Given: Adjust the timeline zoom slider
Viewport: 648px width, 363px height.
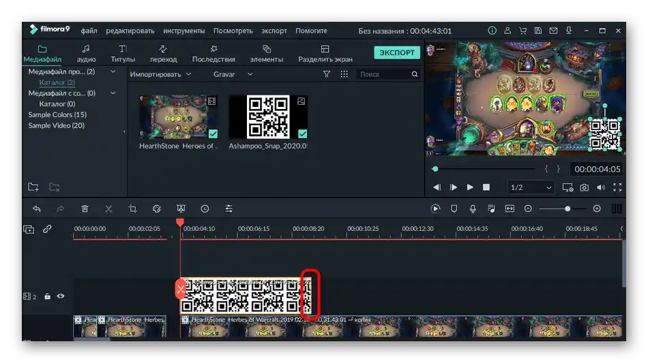Looking at the screenshot, I should 568,208.
